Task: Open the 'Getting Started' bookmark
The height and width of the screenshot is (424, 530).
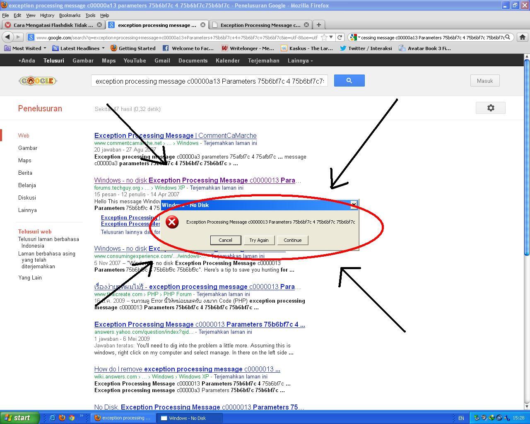Action: (x=133, y=48)
